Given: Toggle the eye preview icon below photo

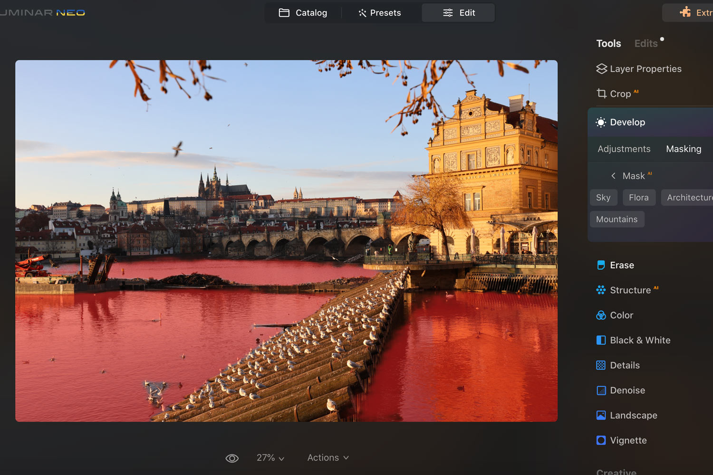Looking at the screenshot, I should 232,458.
